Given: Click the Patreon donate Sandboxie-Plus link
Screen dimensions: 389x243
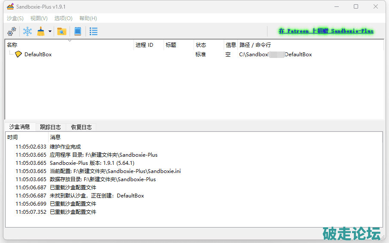Looking at the screenshot, I should 326,31.
